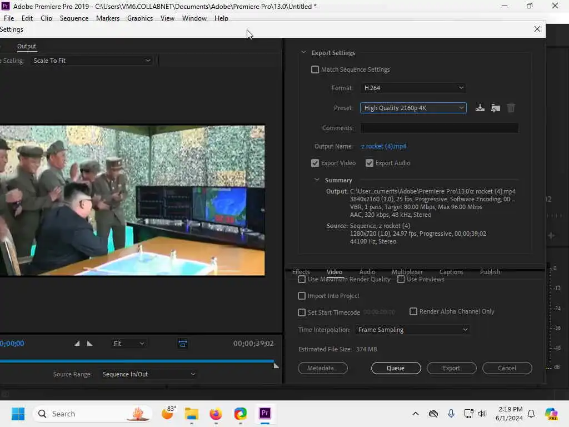Open the Metadata... dialog
This screenshot has width=569, height=427.
[323, 368]
